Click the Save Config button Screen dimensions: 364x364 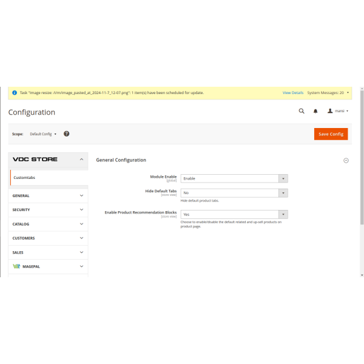click(x=331, y=134)
